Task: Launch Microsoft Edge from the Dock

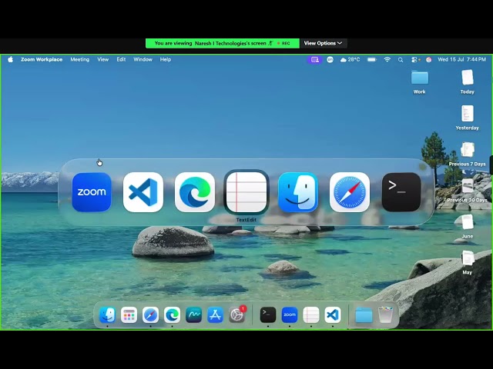Action: point(172,314)
